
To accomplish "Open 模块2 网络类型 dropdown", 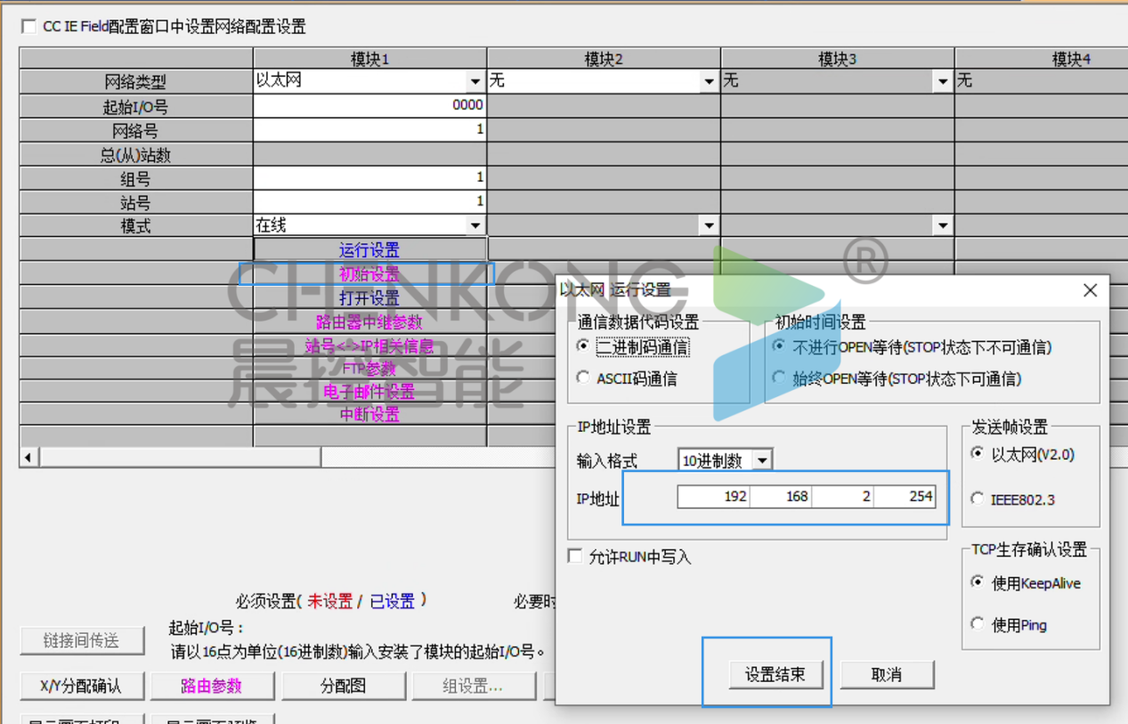I will (709, 82).
